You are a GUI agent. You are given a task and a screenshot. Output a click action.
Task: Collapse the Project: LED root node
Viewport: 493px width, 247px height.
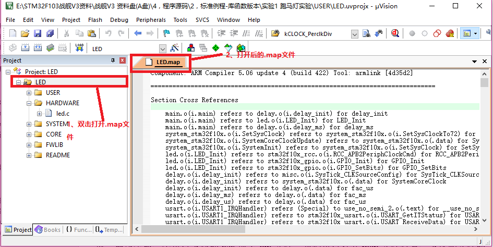(8, 72)
